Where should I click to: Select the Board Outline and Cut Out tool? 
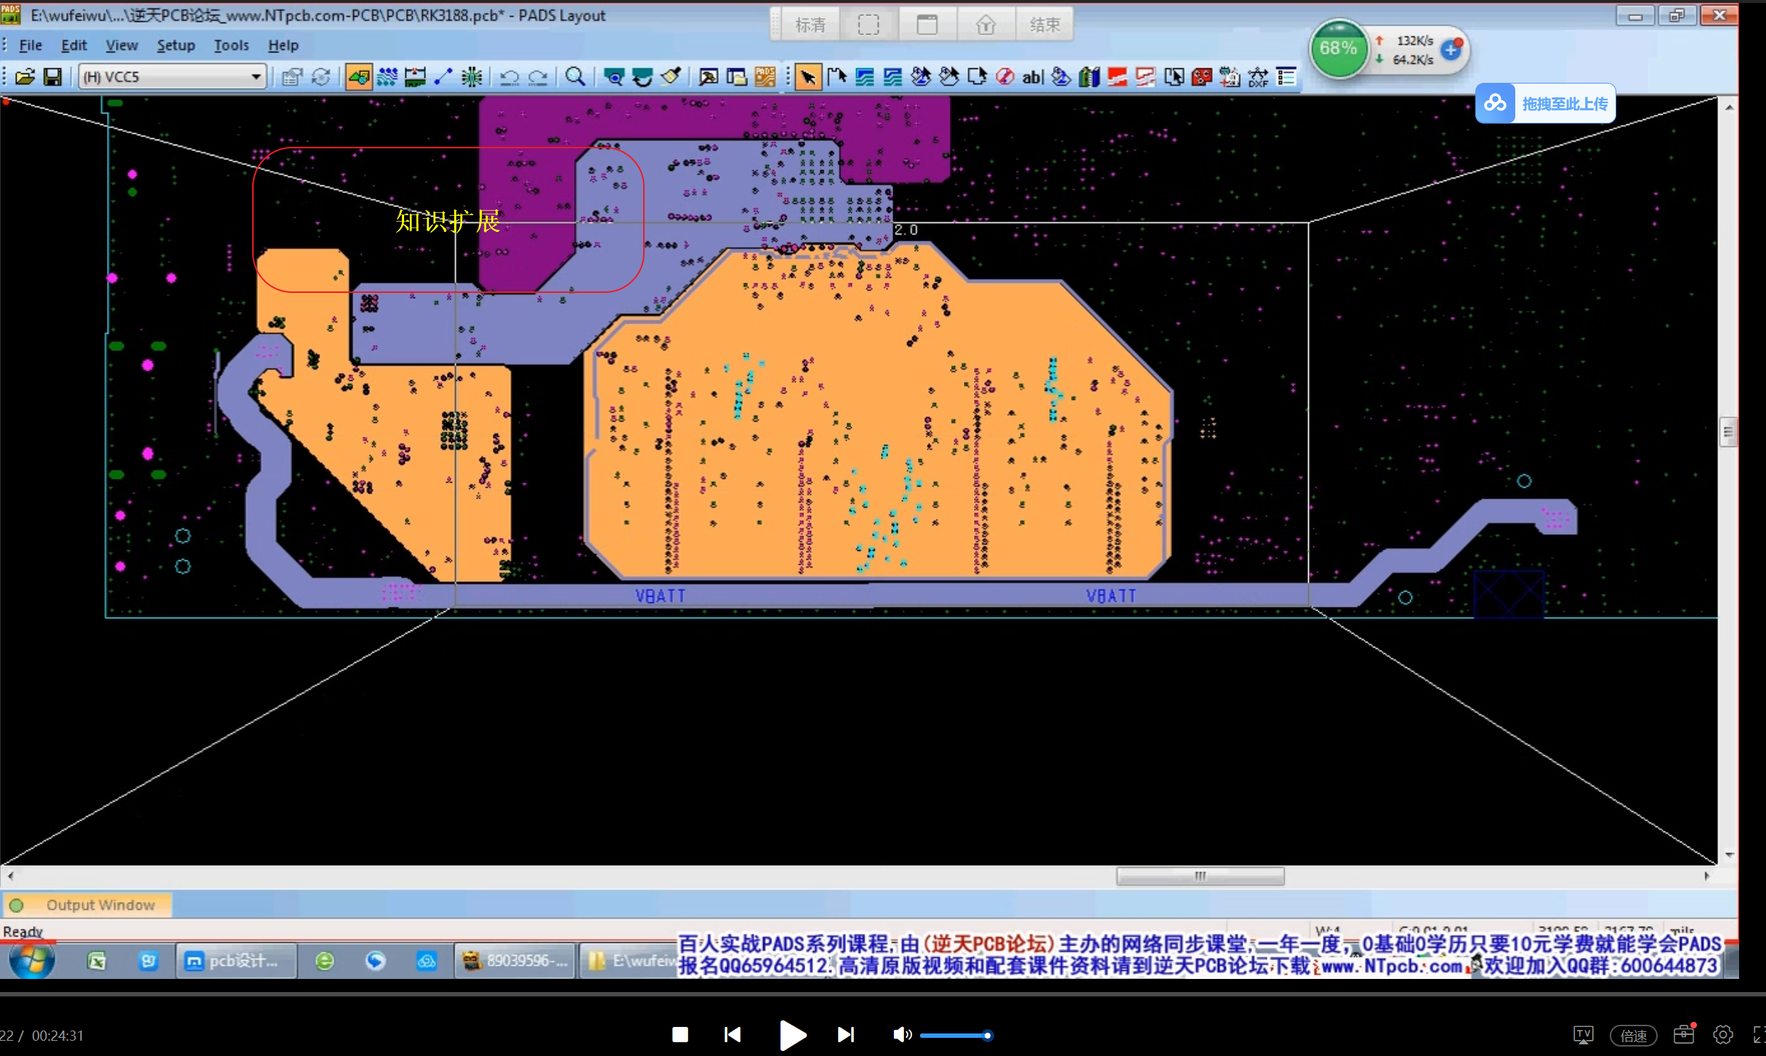pyautogui.click(x=977, y=76)
